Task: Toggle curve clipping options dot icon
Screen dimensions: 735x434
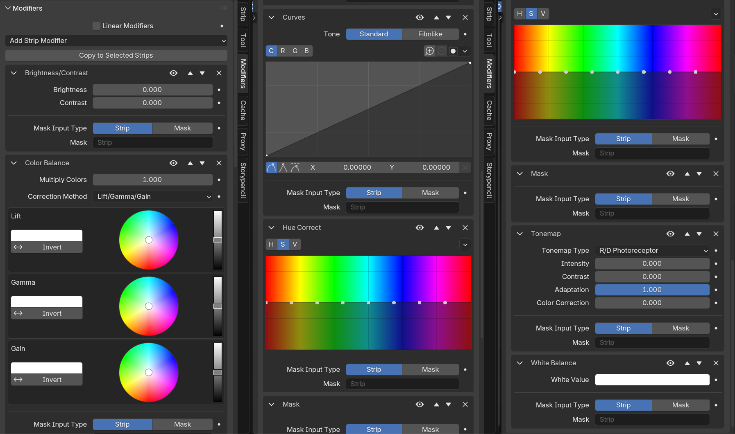Action: [453, 51]
